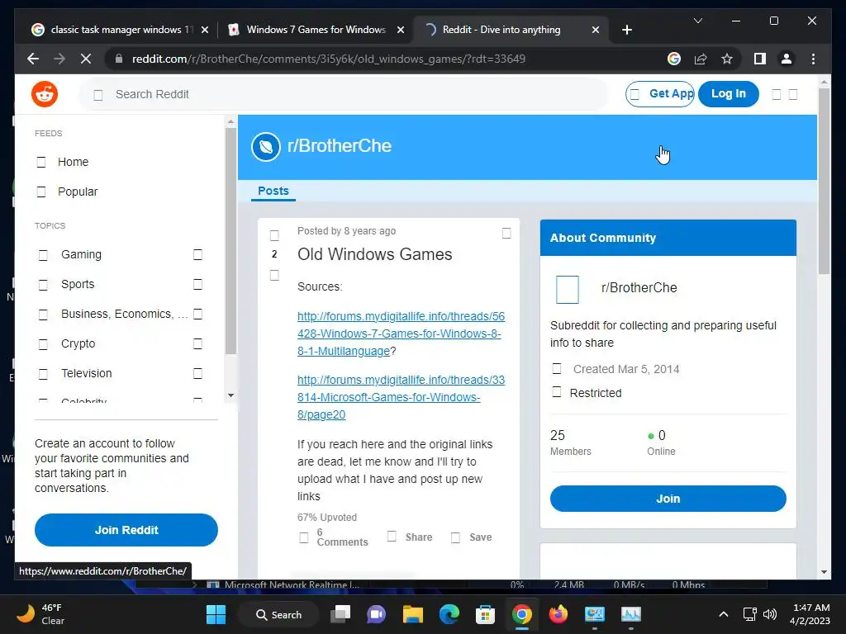Click r/BrotherChe banner title
This screenshot has width=846, height=634.
pyautogui.click(x=340, y=146)
